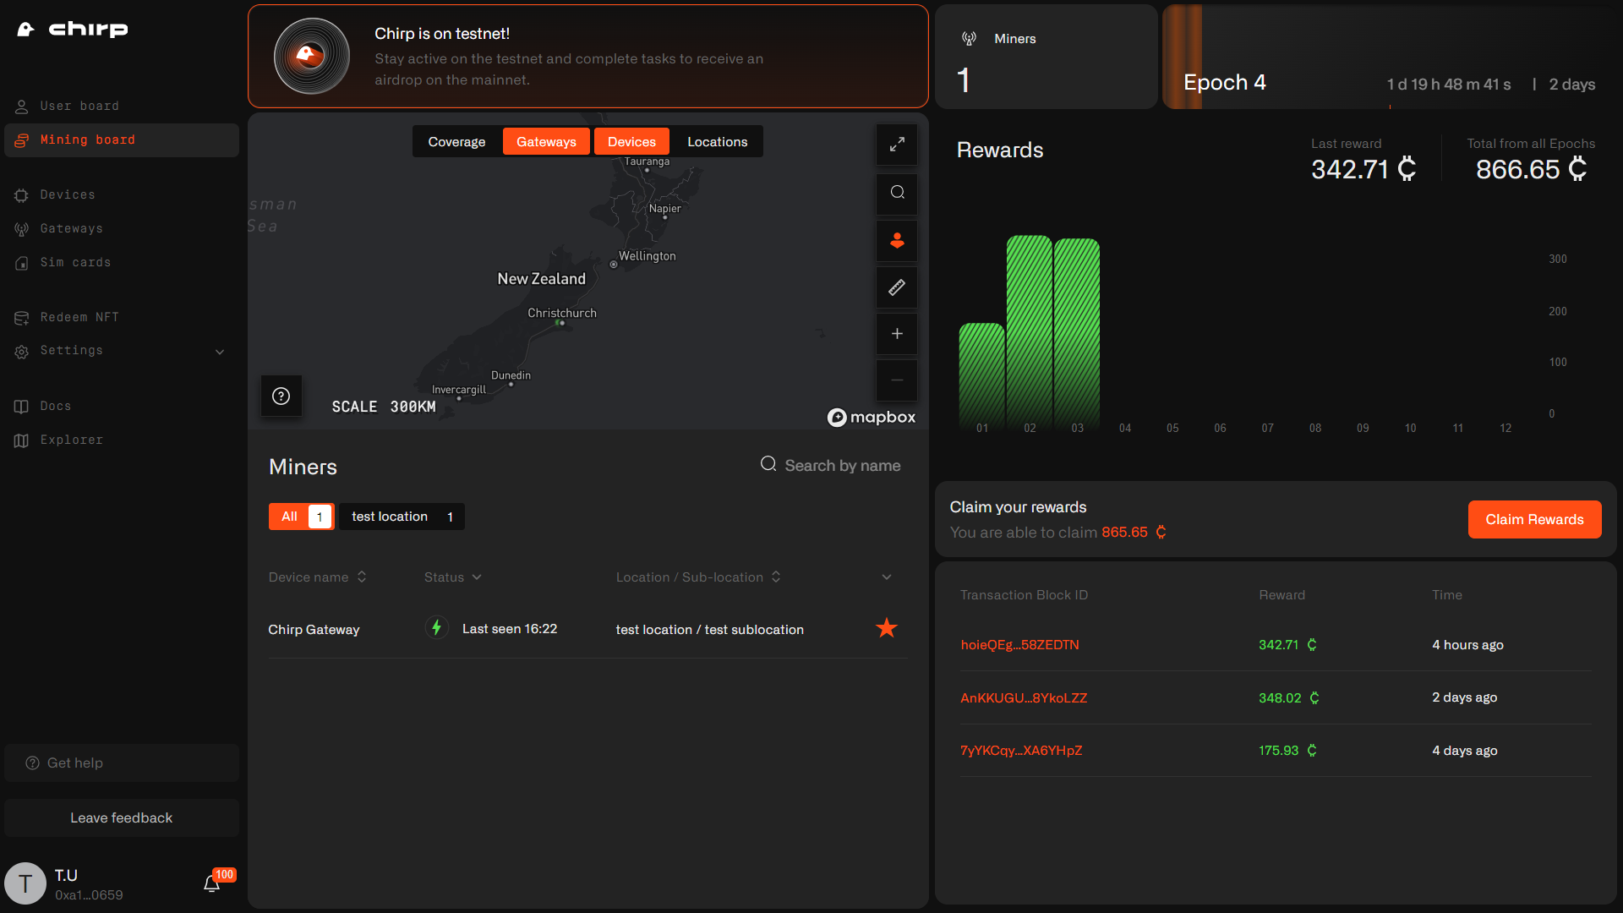Open the Gateways sidebar item
Image resolution: width=1623 pixels, height=913 pixels.
pos(121,229)
